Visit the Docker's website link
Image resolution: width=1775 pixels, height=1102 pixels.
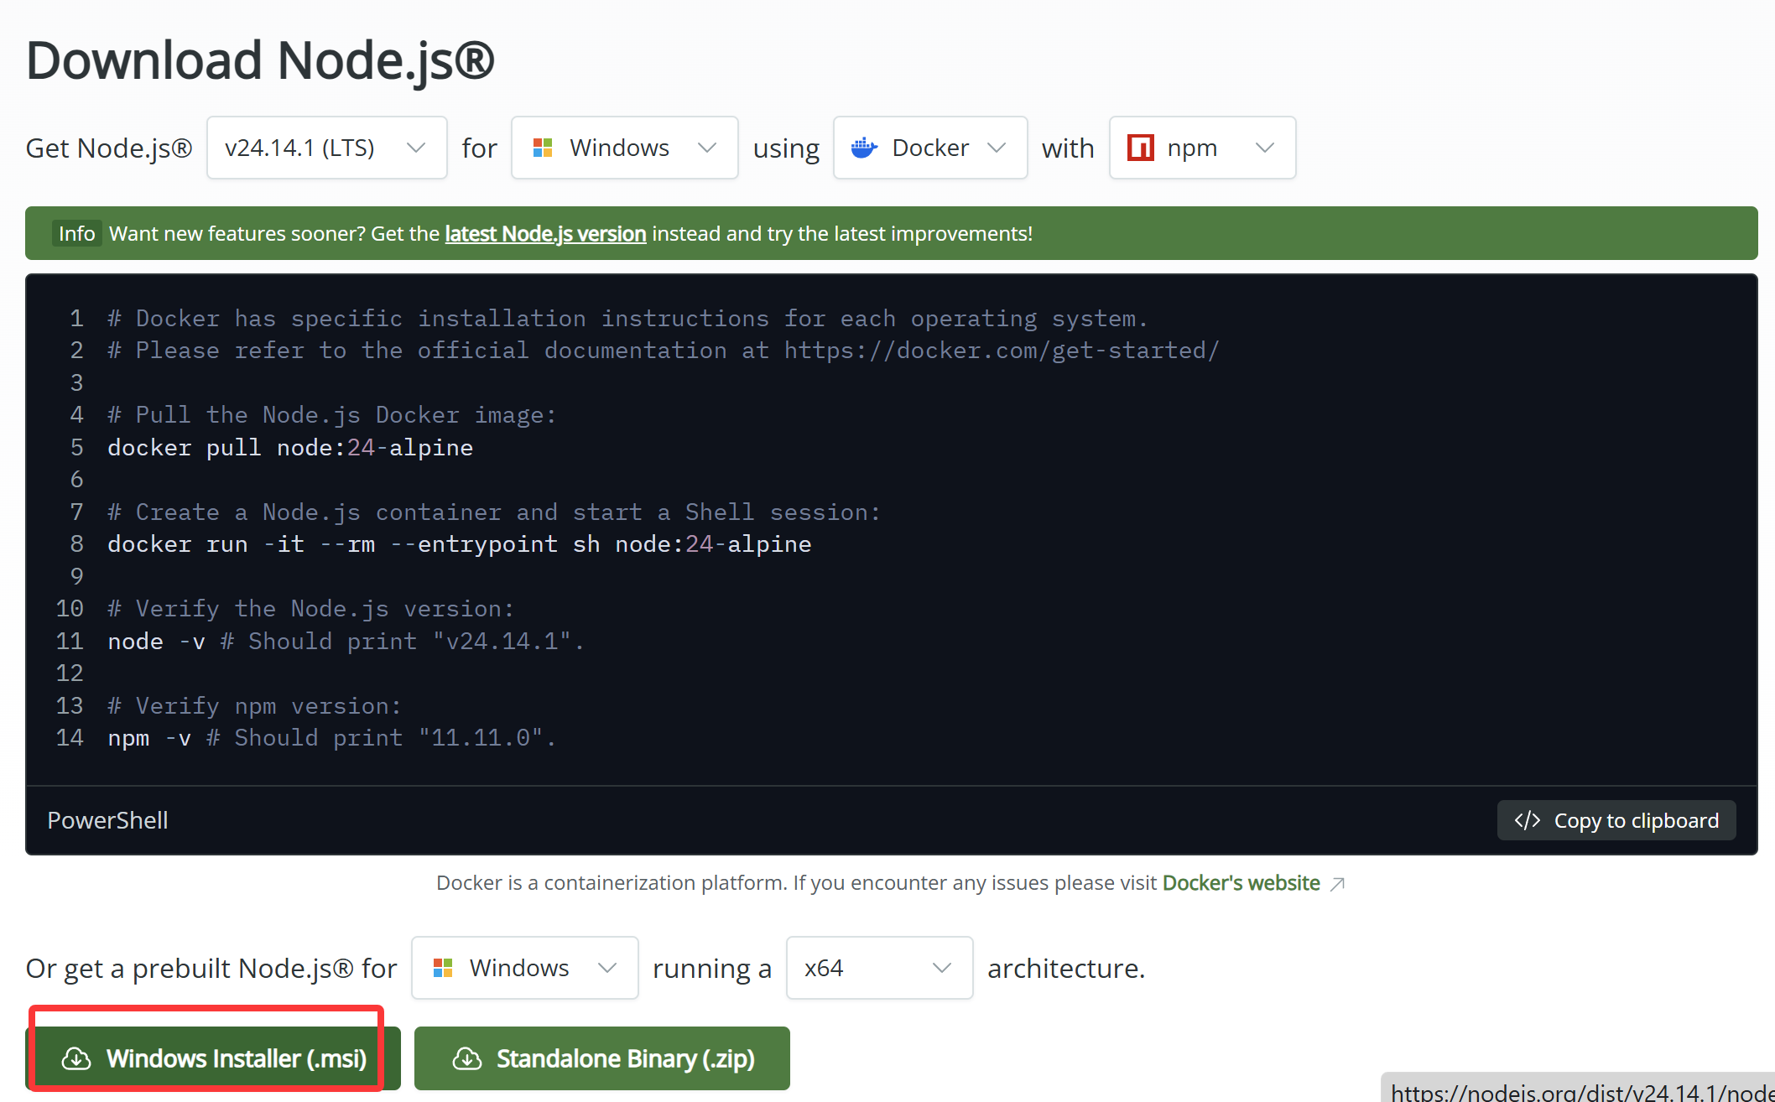[1241, 883]
